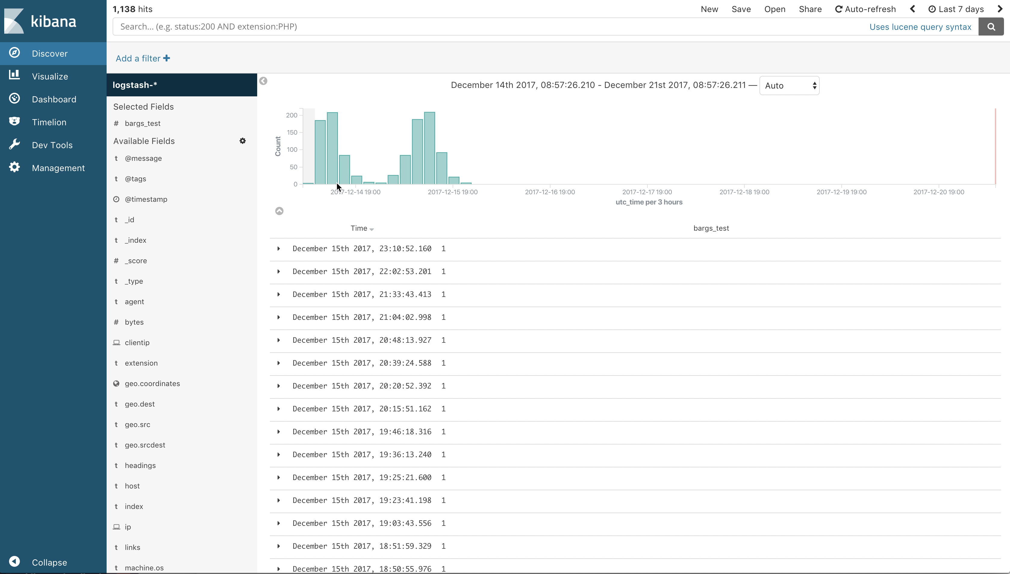Viewport: 1010px width, 574px height.
Task: Select the Dashboard icon in sidebar
Action: click(x=14, y=99)
